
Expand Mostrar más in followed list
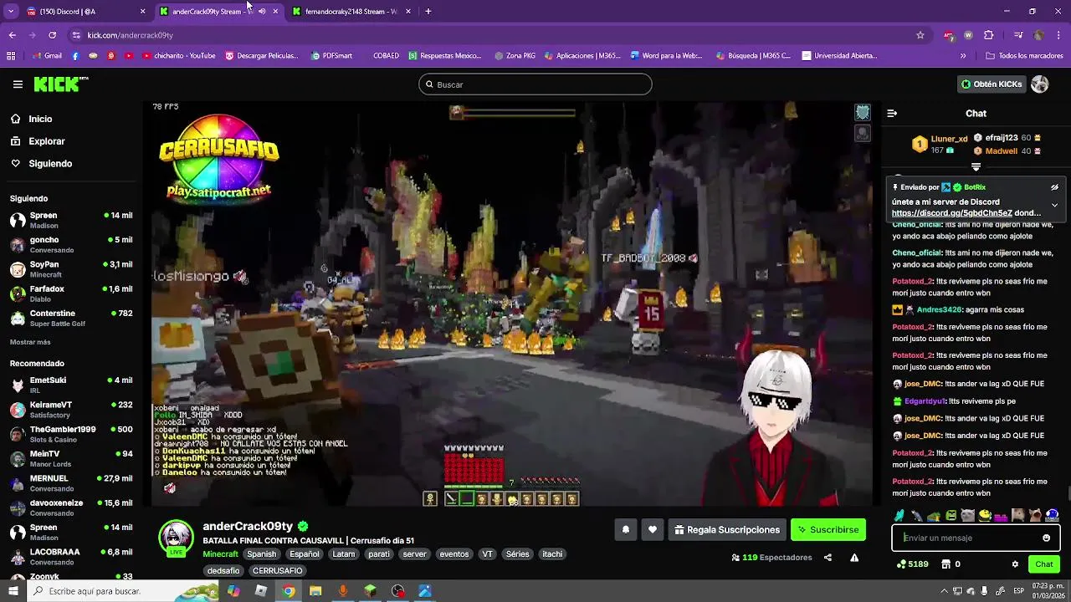click(x=30, y=342)
